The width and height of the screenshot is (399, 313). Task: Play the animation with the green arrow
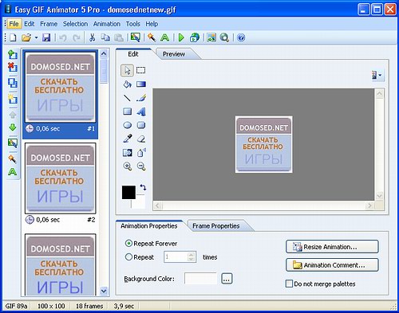pyautogui.click(x=181, y=37)
